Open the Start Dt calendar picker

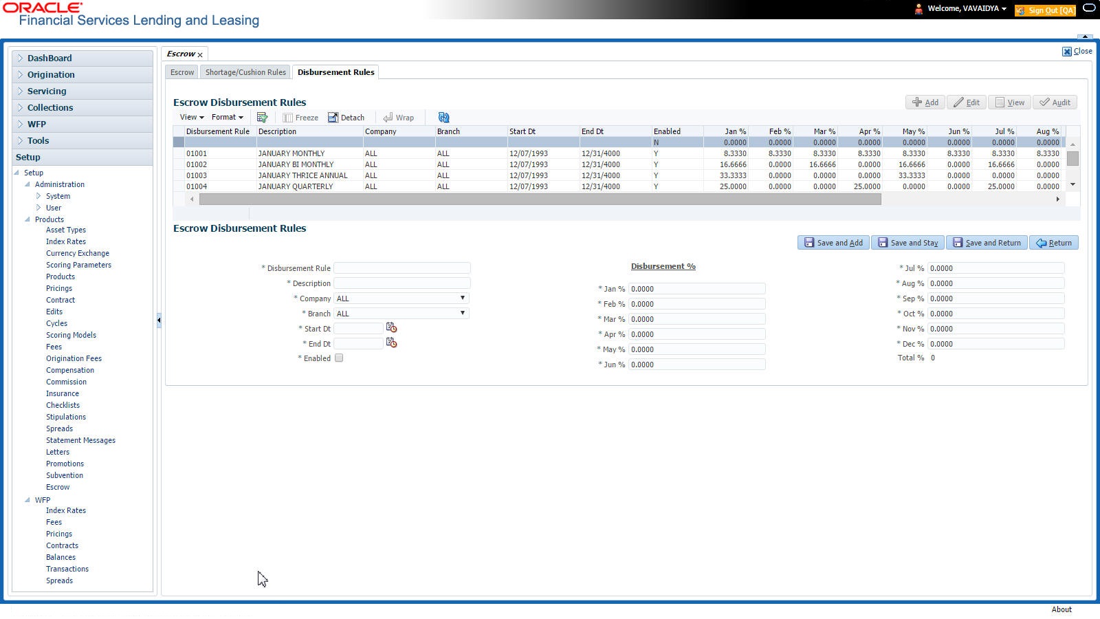pyautogui.click(x=391, y=327)
